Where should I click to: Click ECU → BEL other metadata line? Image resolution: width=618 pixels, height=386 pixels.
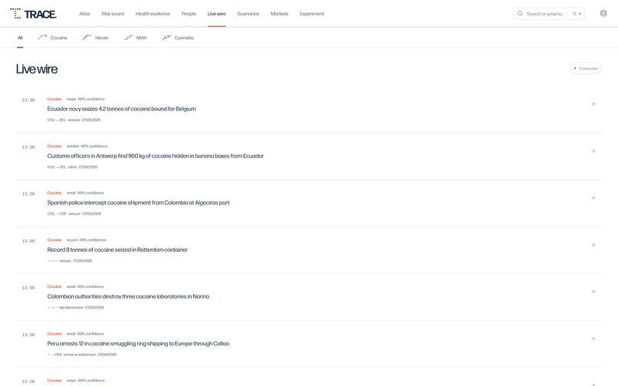point(72,167)
